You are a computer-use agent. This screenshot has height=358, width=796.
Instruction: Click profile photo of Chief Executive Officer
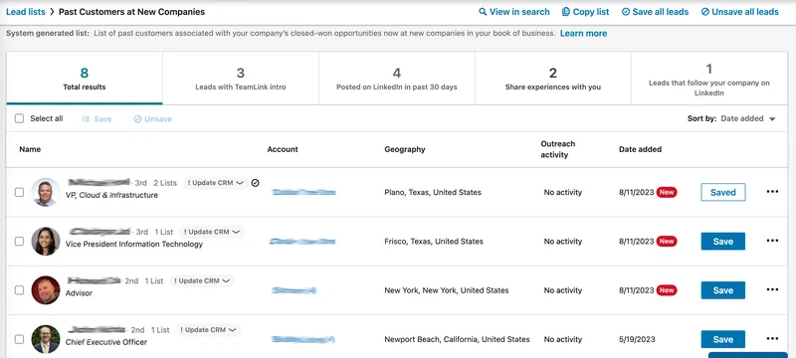(x=46, y=339)
